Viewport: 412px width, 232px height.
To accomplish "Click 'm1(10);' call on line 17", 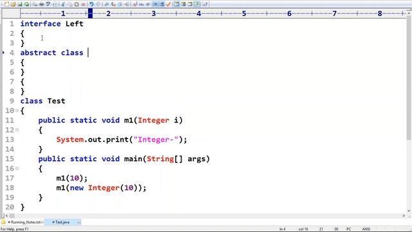I will 71,178.
